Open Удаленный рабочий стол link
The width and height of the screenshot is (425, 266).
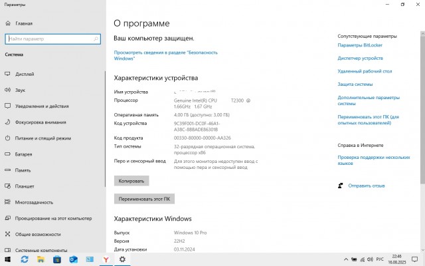(x=365, y=71)
